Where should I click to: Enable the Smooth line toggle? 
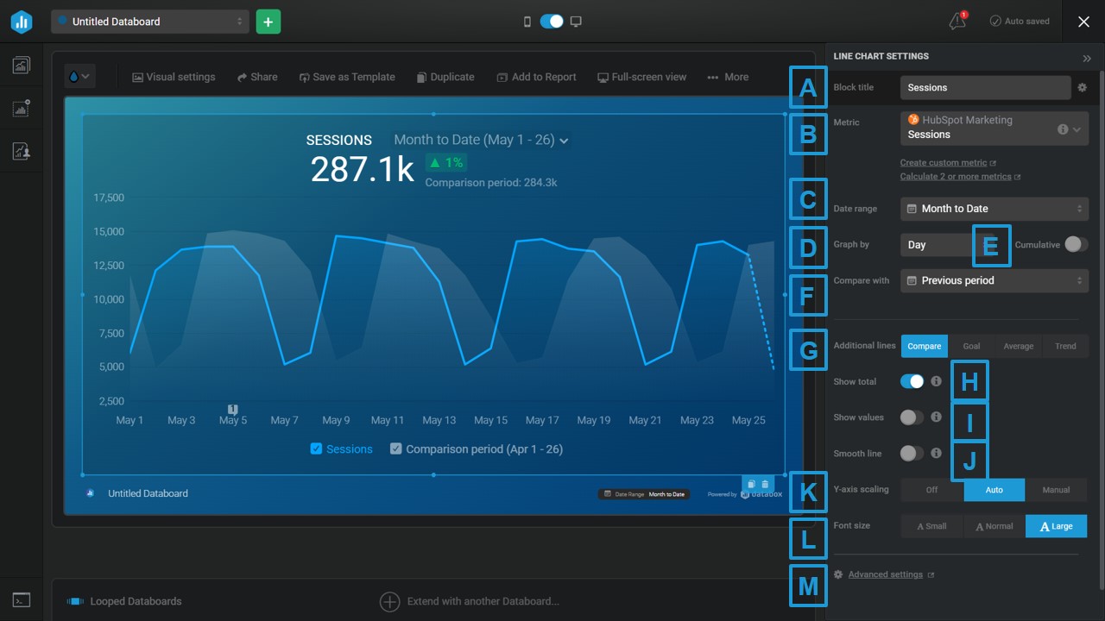point(912,453)
